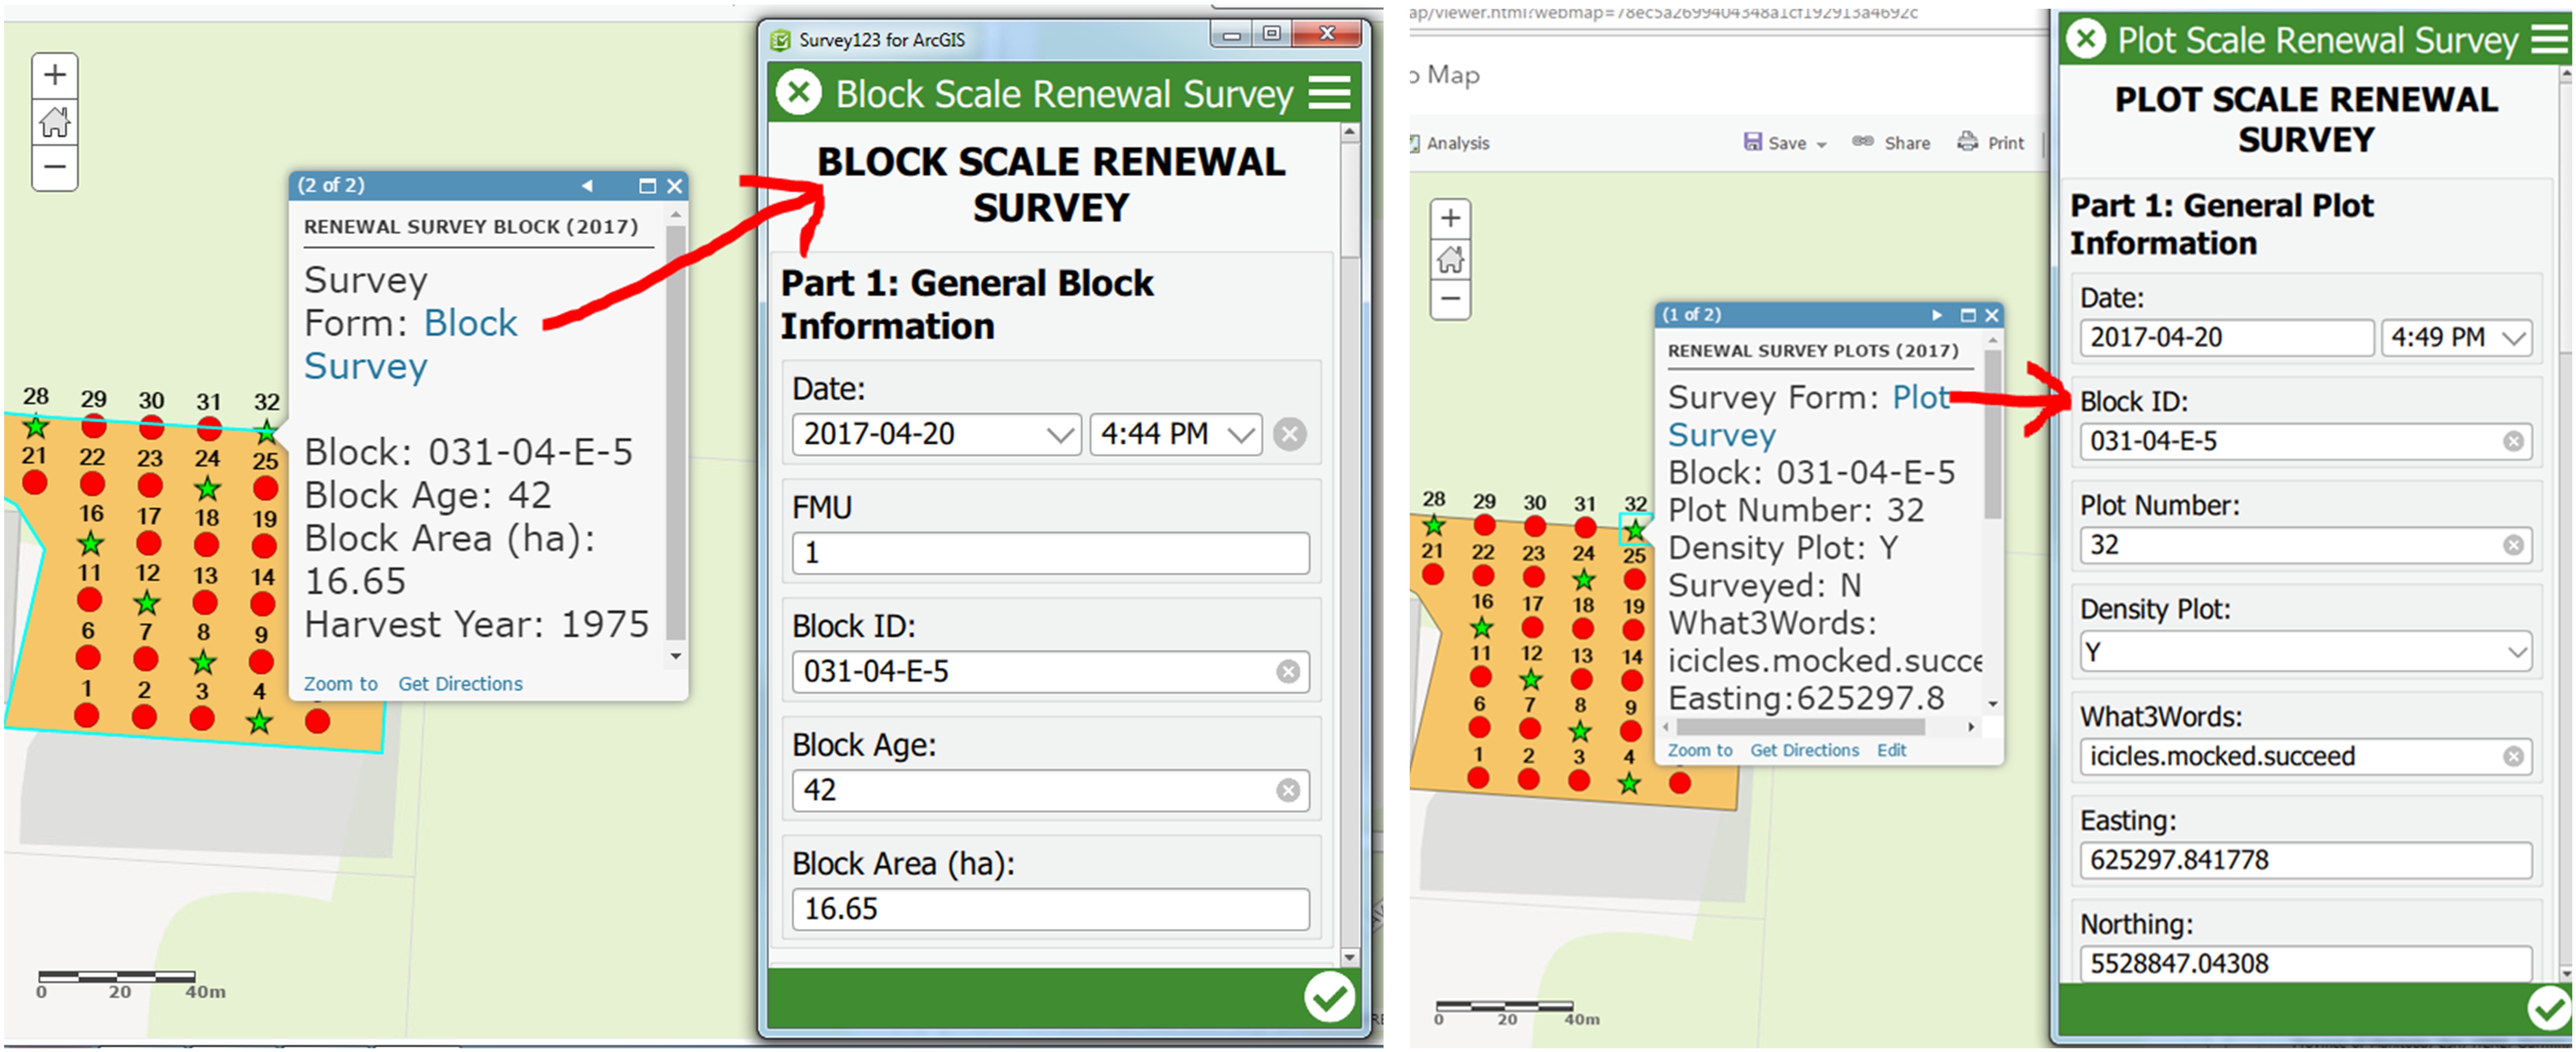Close the Plot Scale Renewal Survey form

(2086, 40)
